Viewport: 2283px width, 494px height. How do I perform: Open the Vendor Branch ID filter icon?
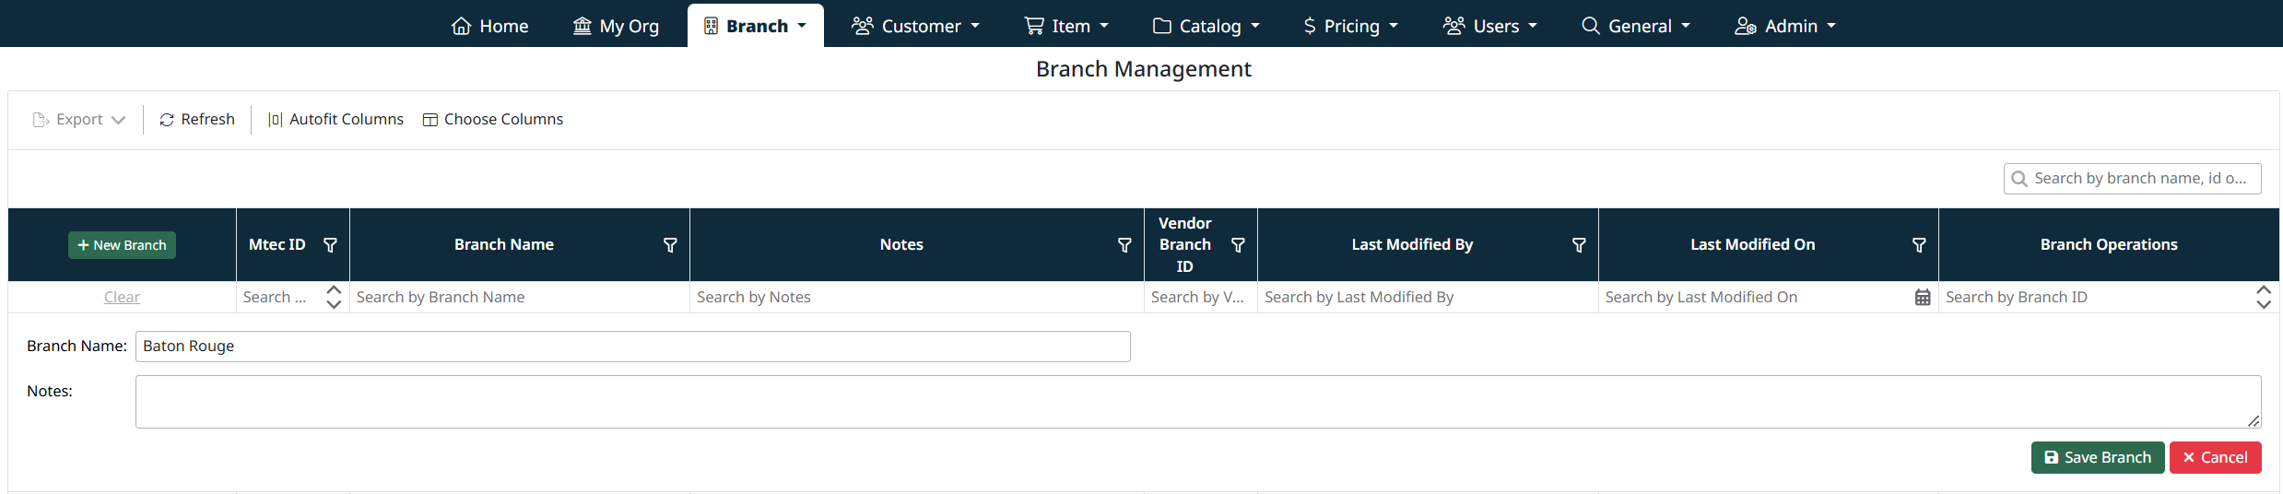point(1238,245)
